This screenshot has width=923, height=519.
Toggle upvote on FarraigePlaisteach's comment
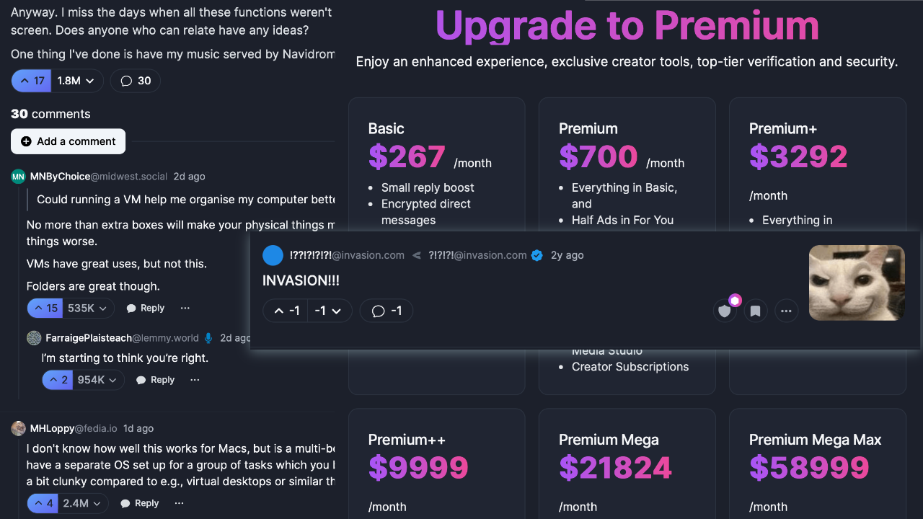pos(58,380)
